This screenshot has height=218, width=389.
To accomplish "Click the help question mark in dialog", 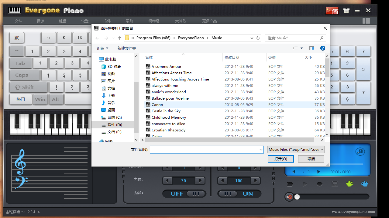I will tap(323, 48).
